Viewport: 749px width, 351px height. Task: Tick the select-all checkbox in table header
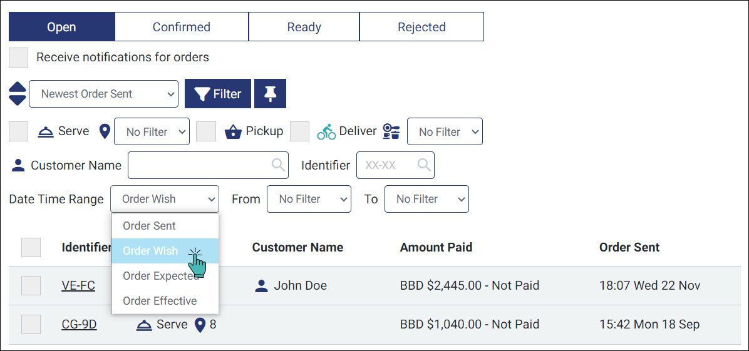click(x=31, y=247)
